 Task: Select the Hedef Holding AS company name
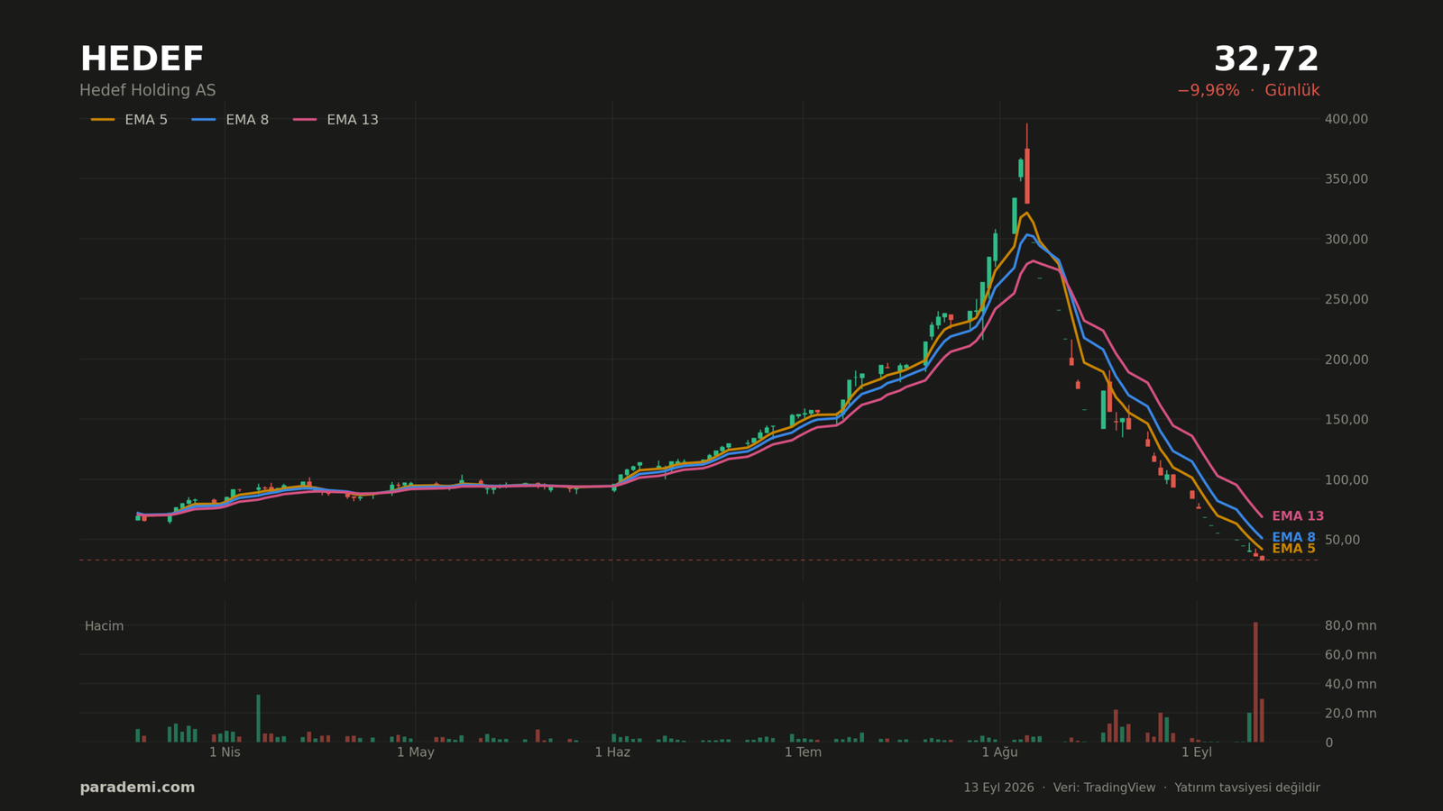point(148,91)
